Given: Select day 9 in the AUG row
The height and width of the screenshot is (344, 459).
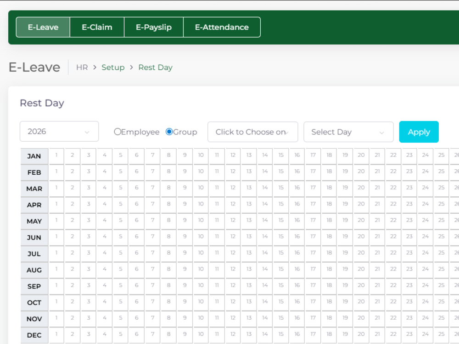Looking at the screenshot, I should (185, 269).
